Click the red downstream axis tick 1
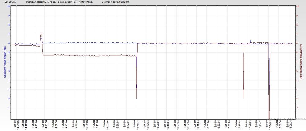The image size is (306, 131). pyautogui.click(x=297, y=90)
